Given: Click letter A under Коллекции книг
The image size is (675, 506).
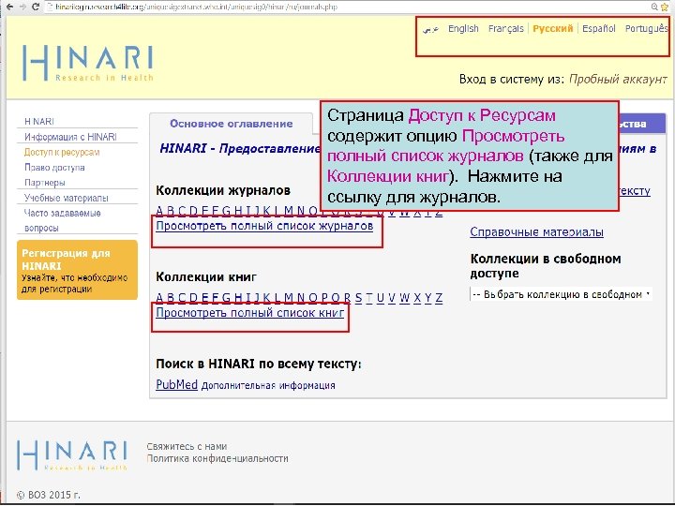Looking at the screenshot, I should (x=159, y=298).
